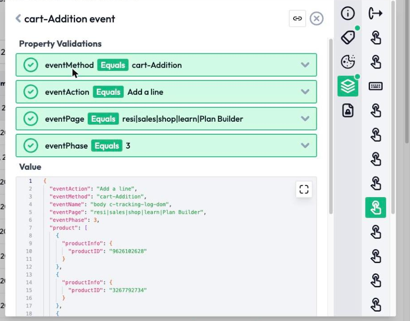Click the 'cart-Addition event' panel title
Screen dimensions: 410x321
[x=70, y=19]
